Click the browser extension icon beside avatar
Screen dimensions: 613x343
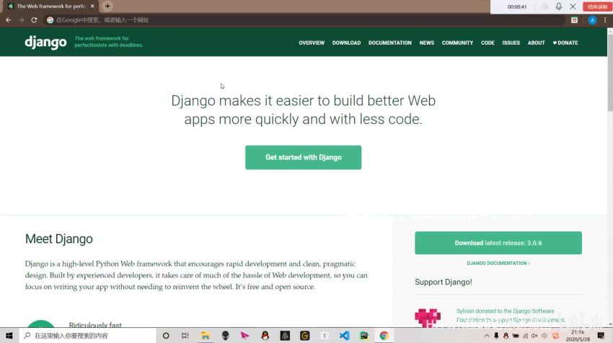[x=574, y=20]
